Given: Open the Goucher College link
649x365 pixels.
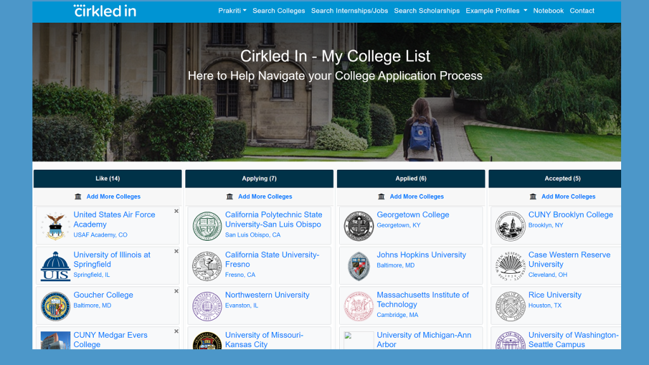Looking at the screenshot, I should [x=103, y=295].
